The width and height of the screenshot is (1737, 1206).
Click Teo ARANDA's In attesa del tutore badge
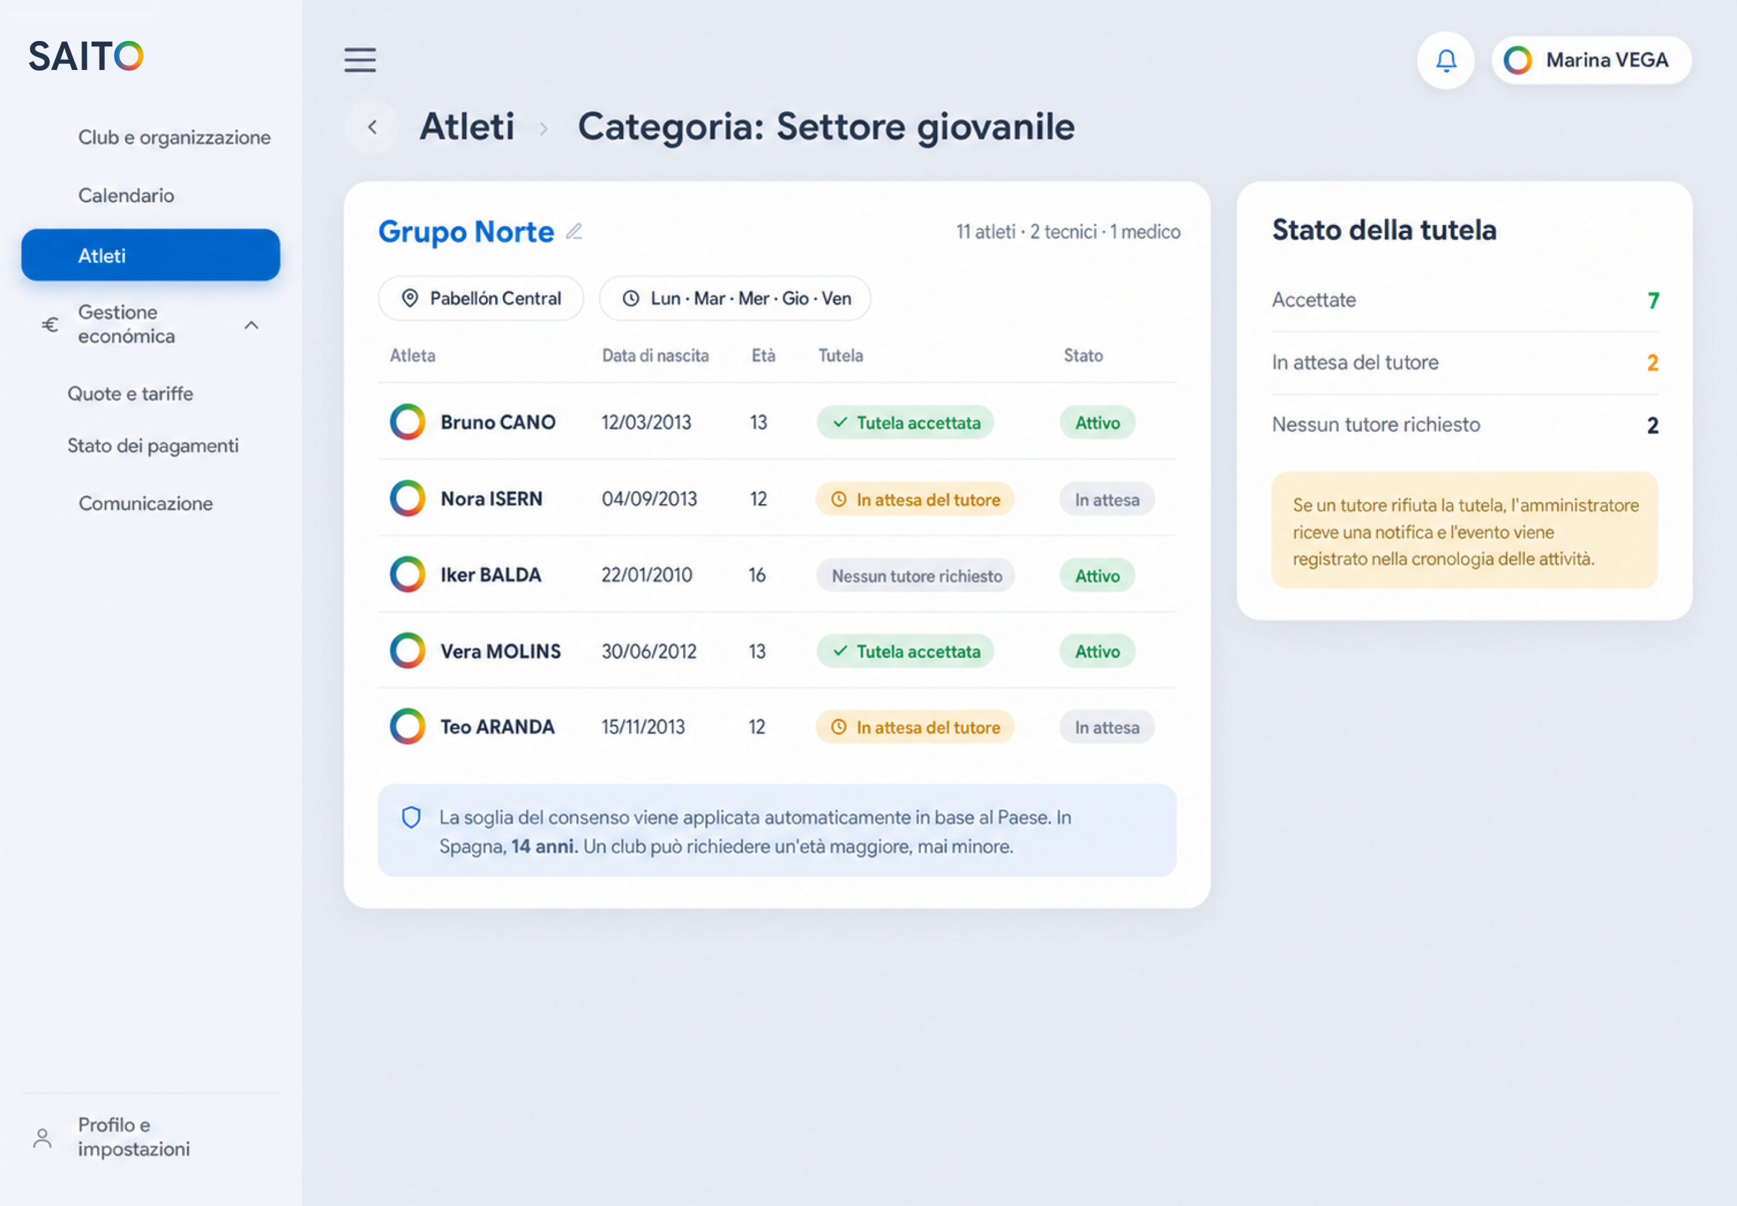(x=914, y=727)
